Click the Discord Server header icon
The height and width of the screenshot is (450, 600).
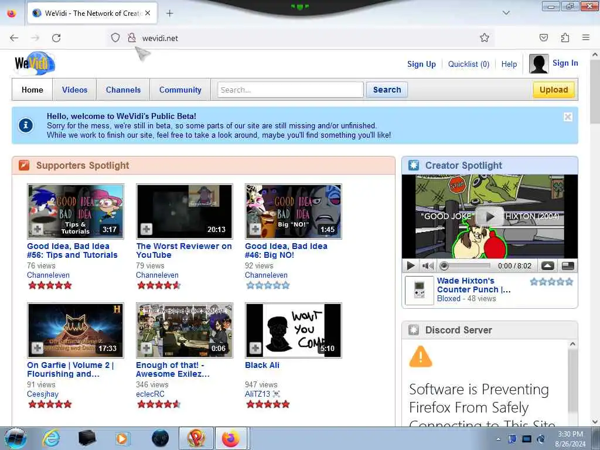pos(414,330)
